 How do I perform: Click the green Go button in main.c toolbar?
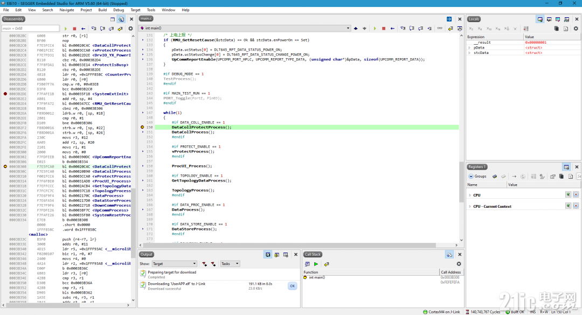[x=375, y=29]
